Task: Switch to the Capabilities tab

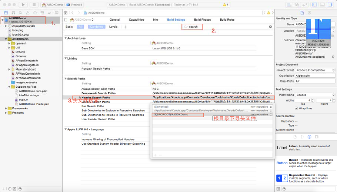Action: [x=136, y=20]
